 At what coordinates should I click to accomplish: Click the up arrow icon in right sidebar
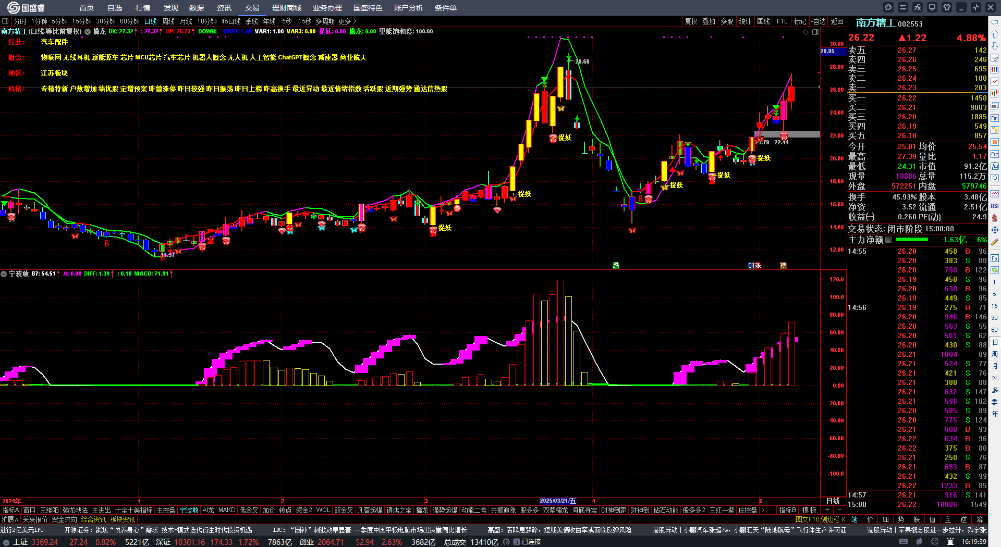(995, 33)
